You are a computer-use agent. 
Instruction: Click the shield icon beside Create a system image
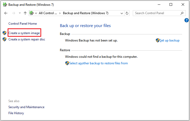pyautogui.click(x=4, y=33)
